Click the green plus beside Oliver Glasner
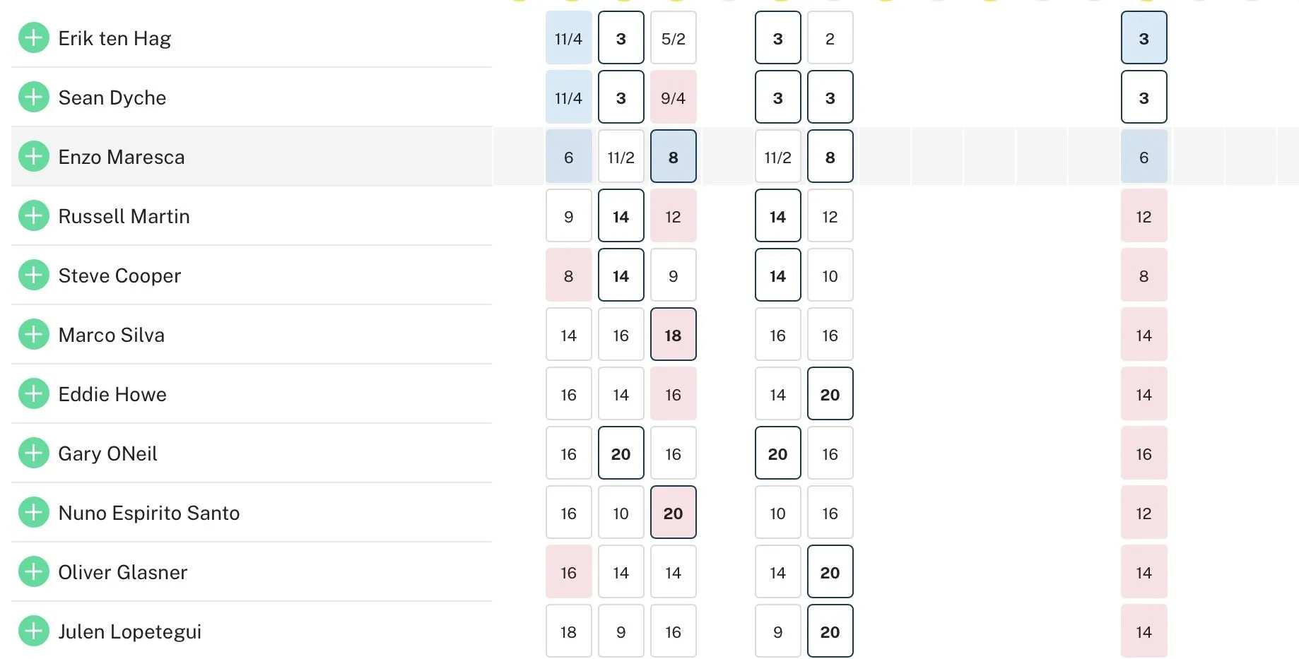1299x659 pixels. (33, 572)
